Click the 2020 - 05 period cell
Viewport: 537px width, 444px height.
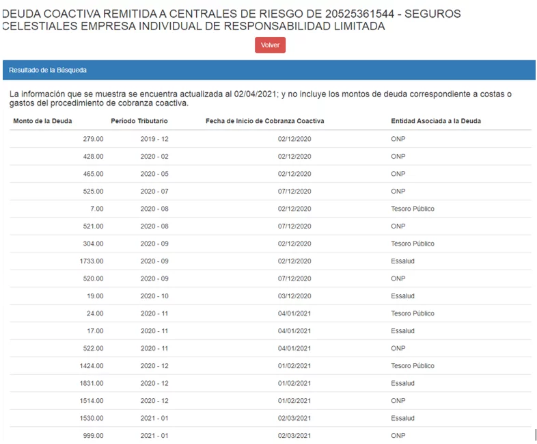[x=154, y=174]
